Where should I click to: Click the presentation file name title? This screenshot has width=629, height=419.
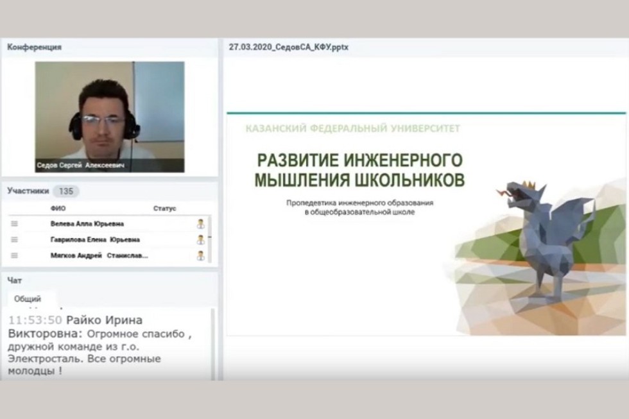(288, 47)
